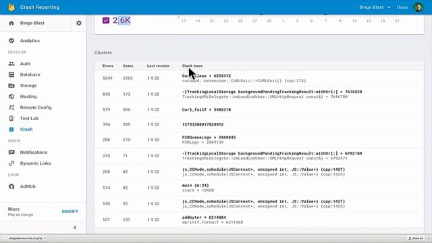Open js_CCNode_schedule cluster with 150 errors

click(x=259, y=204)
